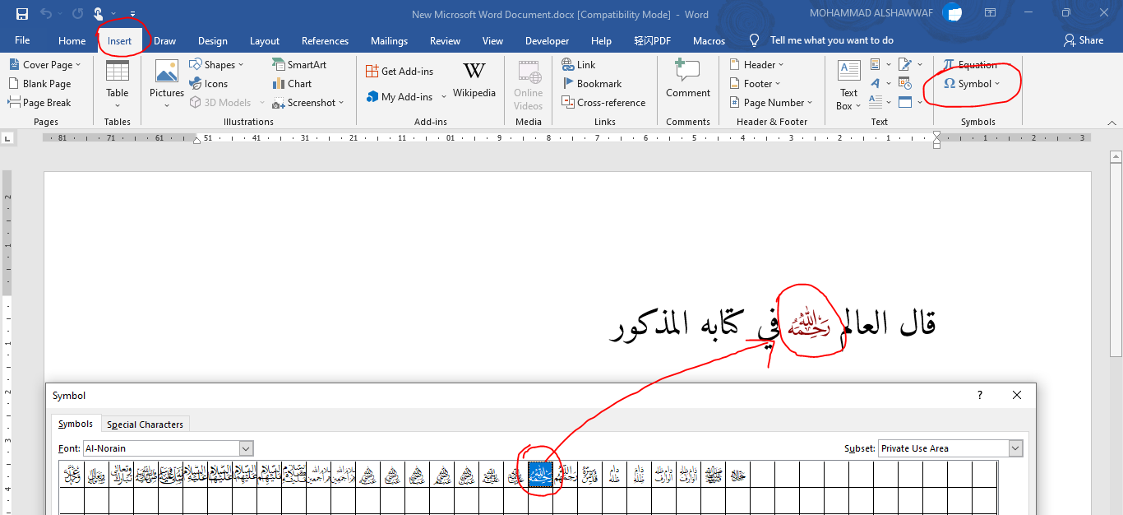Add a new Comment
This screenshot has height=515, width=1123.
point(688,79)
